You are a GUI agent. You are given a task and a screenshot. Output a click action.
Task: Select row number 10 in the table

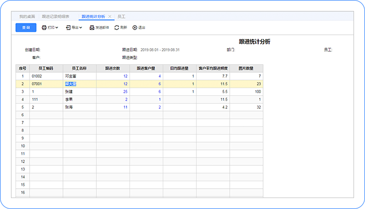22,146
